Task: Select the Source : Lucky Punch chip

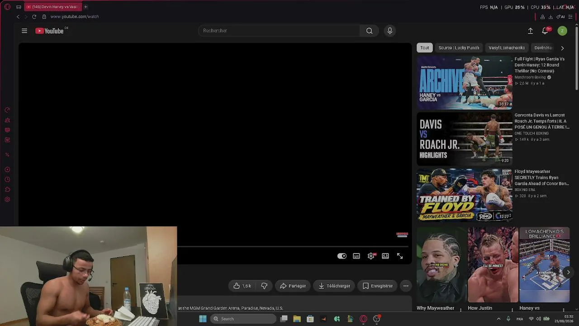Action: coord(459,48)
